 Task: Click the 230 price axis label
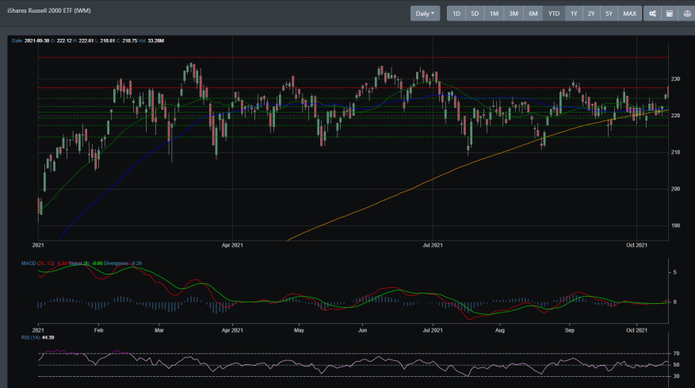click(675, 79)
